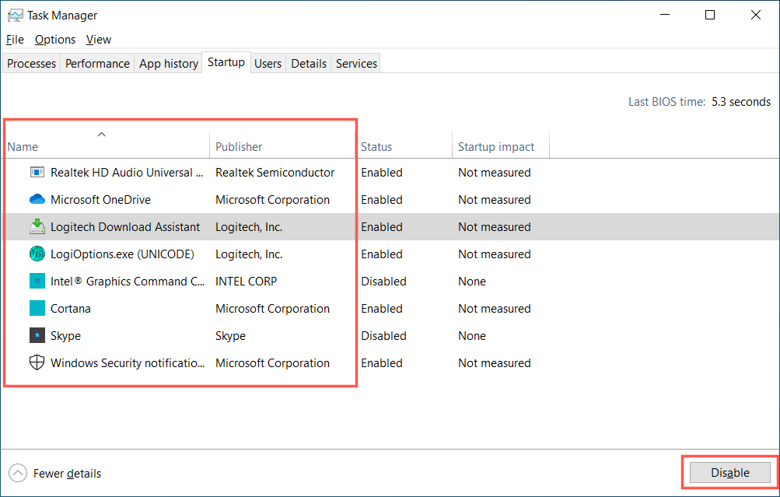Open the View menu
The image size is (780, 497).
point(99,40)
